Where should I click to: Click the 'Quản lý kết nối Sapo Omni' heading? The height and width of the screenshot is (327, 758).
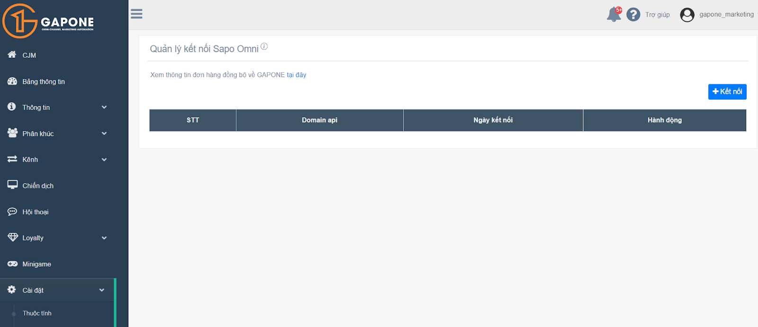[204, 49]
